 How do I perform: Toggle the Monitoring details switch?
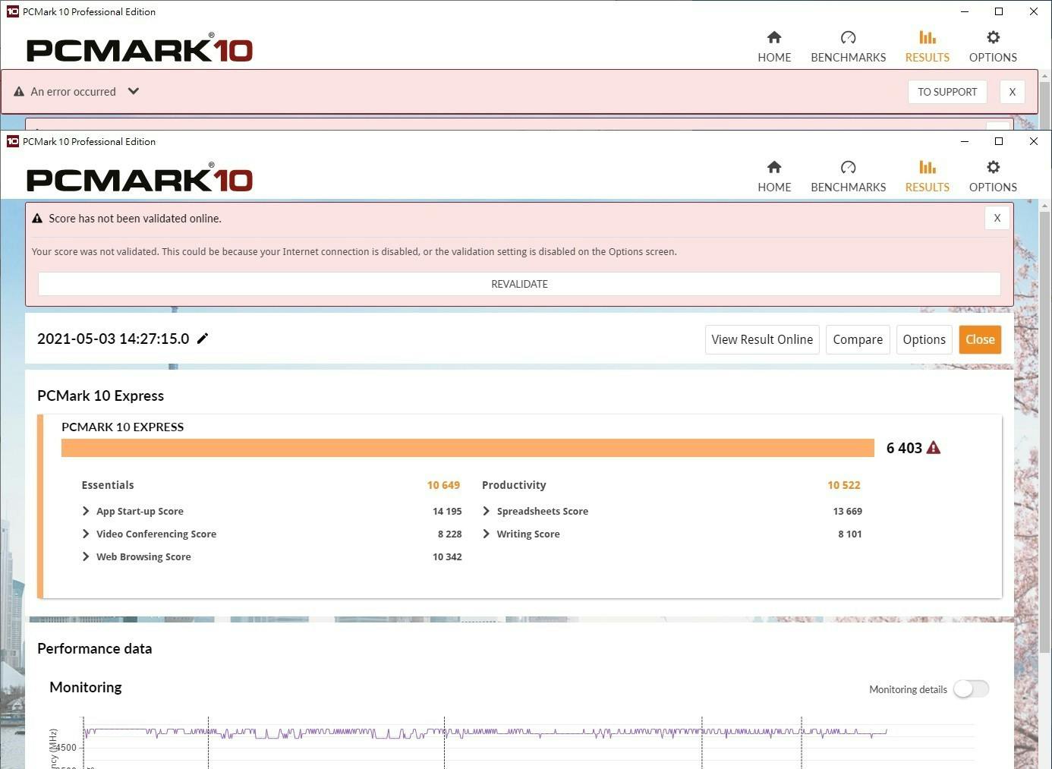(x=971, y=689)
